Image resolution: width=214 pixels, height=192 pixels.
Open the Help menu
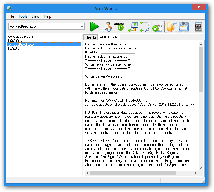pyautogui.click(x=47, y=16)
